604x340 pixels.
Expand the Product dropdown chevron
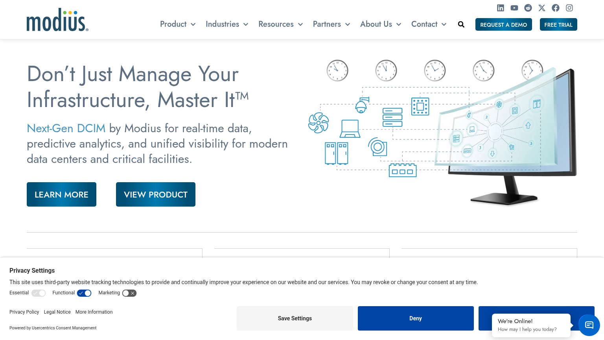pos(193,24)
